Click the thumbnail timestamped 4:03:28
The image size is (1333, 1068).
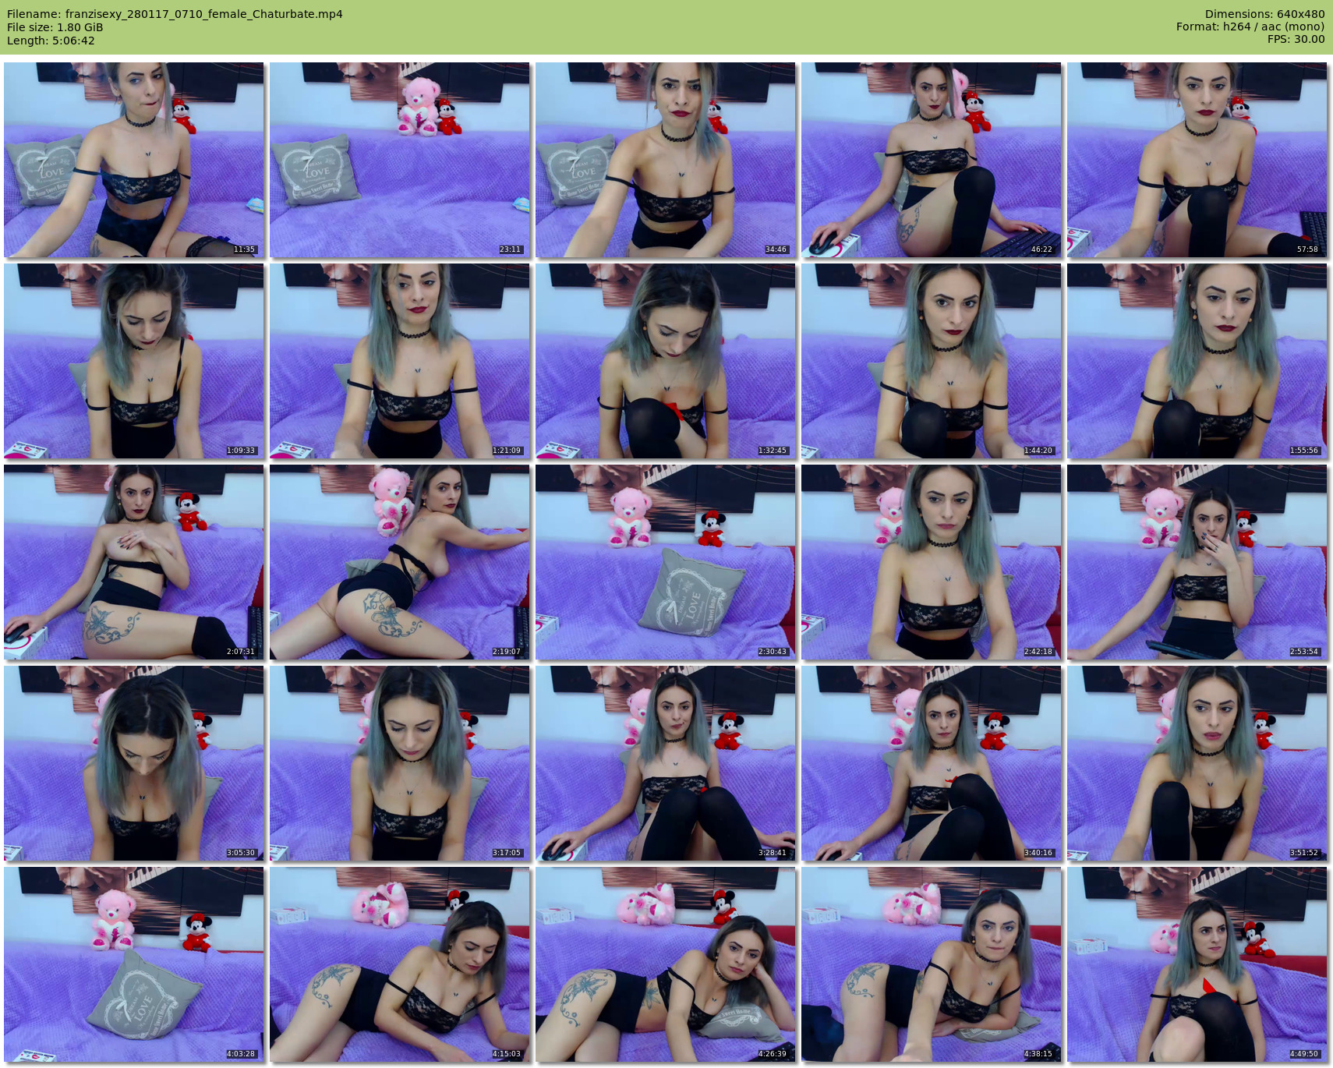(134, 964)
